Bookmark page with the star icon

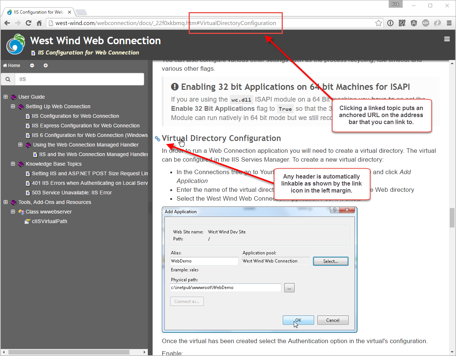[378, 23]
